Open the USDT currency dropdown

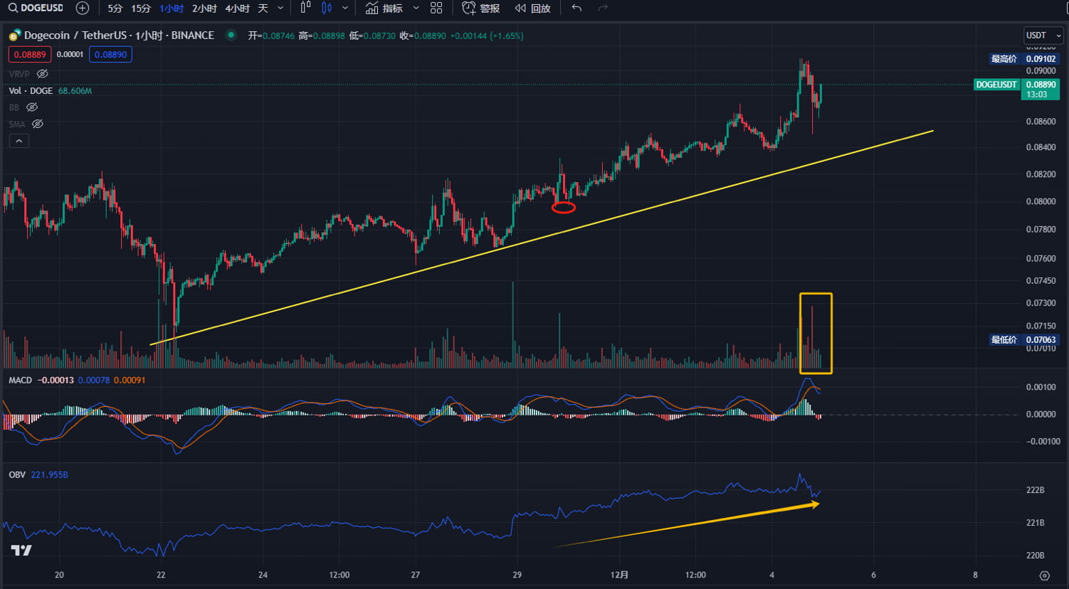[1043, 35]
